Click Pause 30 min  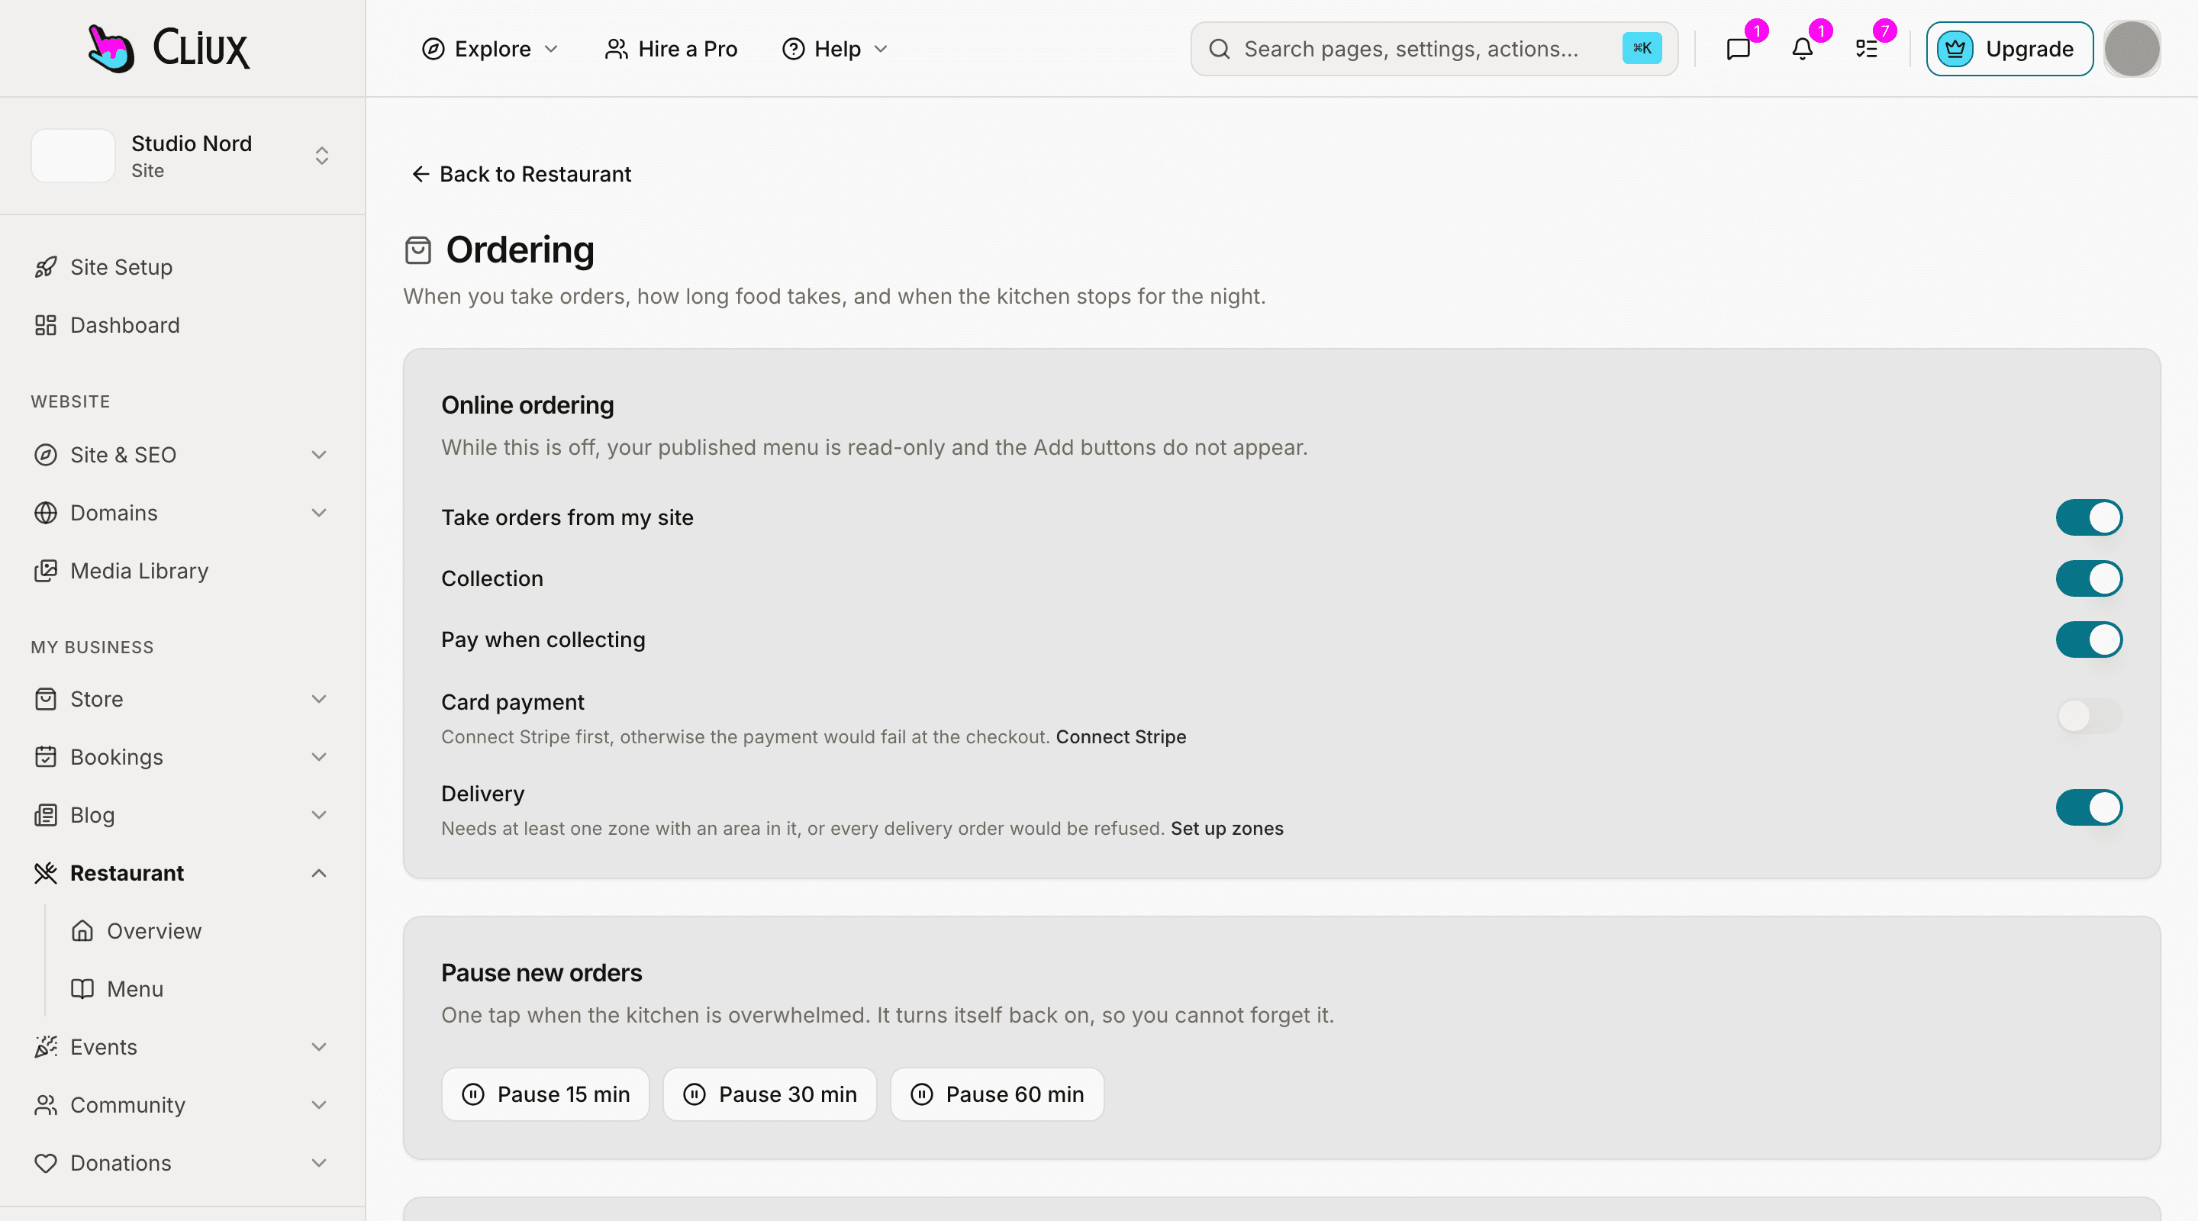(769, 1094)
